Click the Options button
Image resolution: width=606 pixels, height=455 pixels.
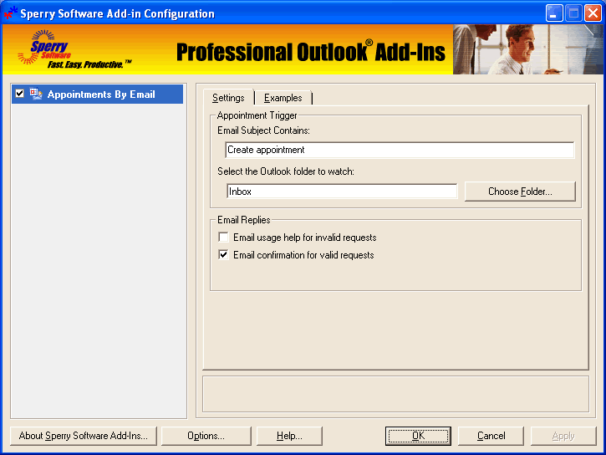[x=206, y=436]
